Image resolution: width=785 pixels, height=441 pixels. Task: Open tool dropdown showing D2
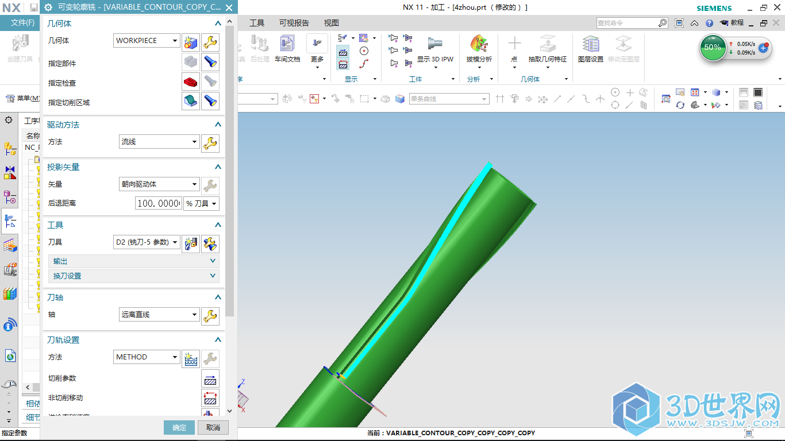[x=147, y=242]
